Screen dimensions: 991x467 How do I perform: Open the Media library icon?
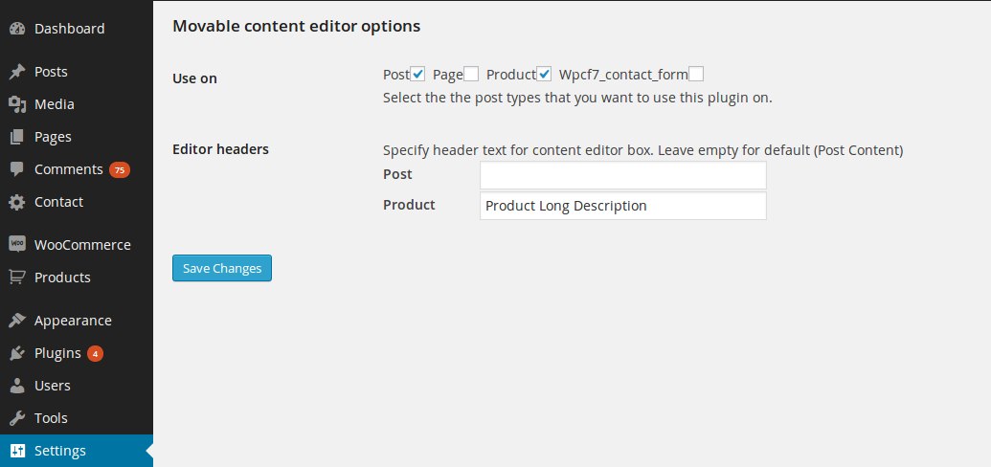[x=17, y=104]
